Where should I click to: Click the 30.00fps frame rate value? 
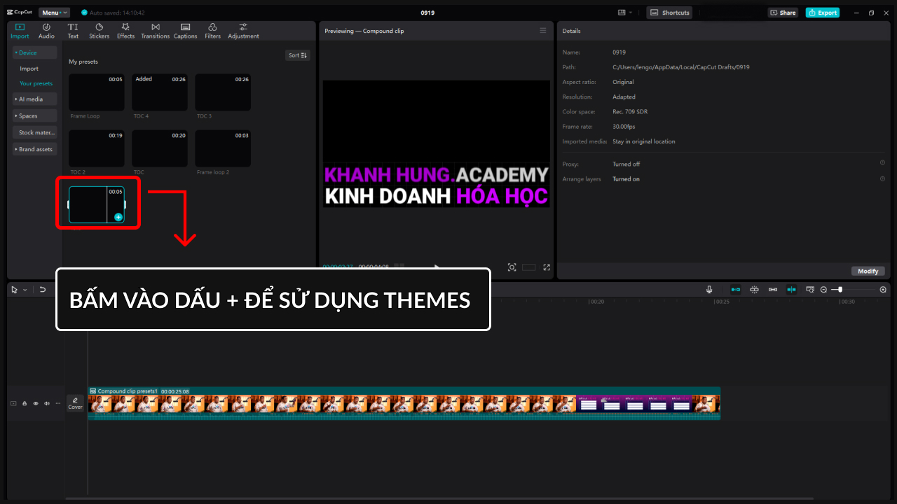[624, 127]
